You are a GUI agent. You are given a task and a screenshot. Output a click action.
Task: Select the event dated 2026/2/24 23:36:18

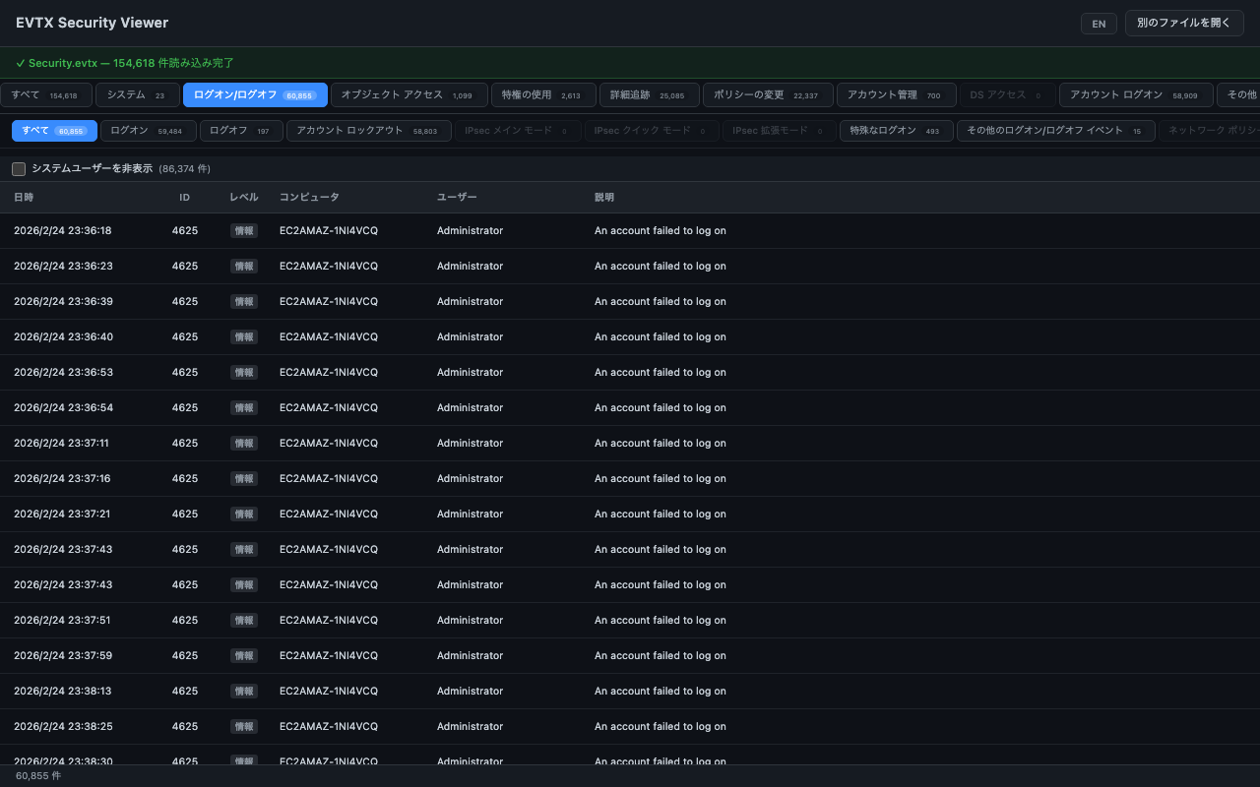click(x=630, y=231)
